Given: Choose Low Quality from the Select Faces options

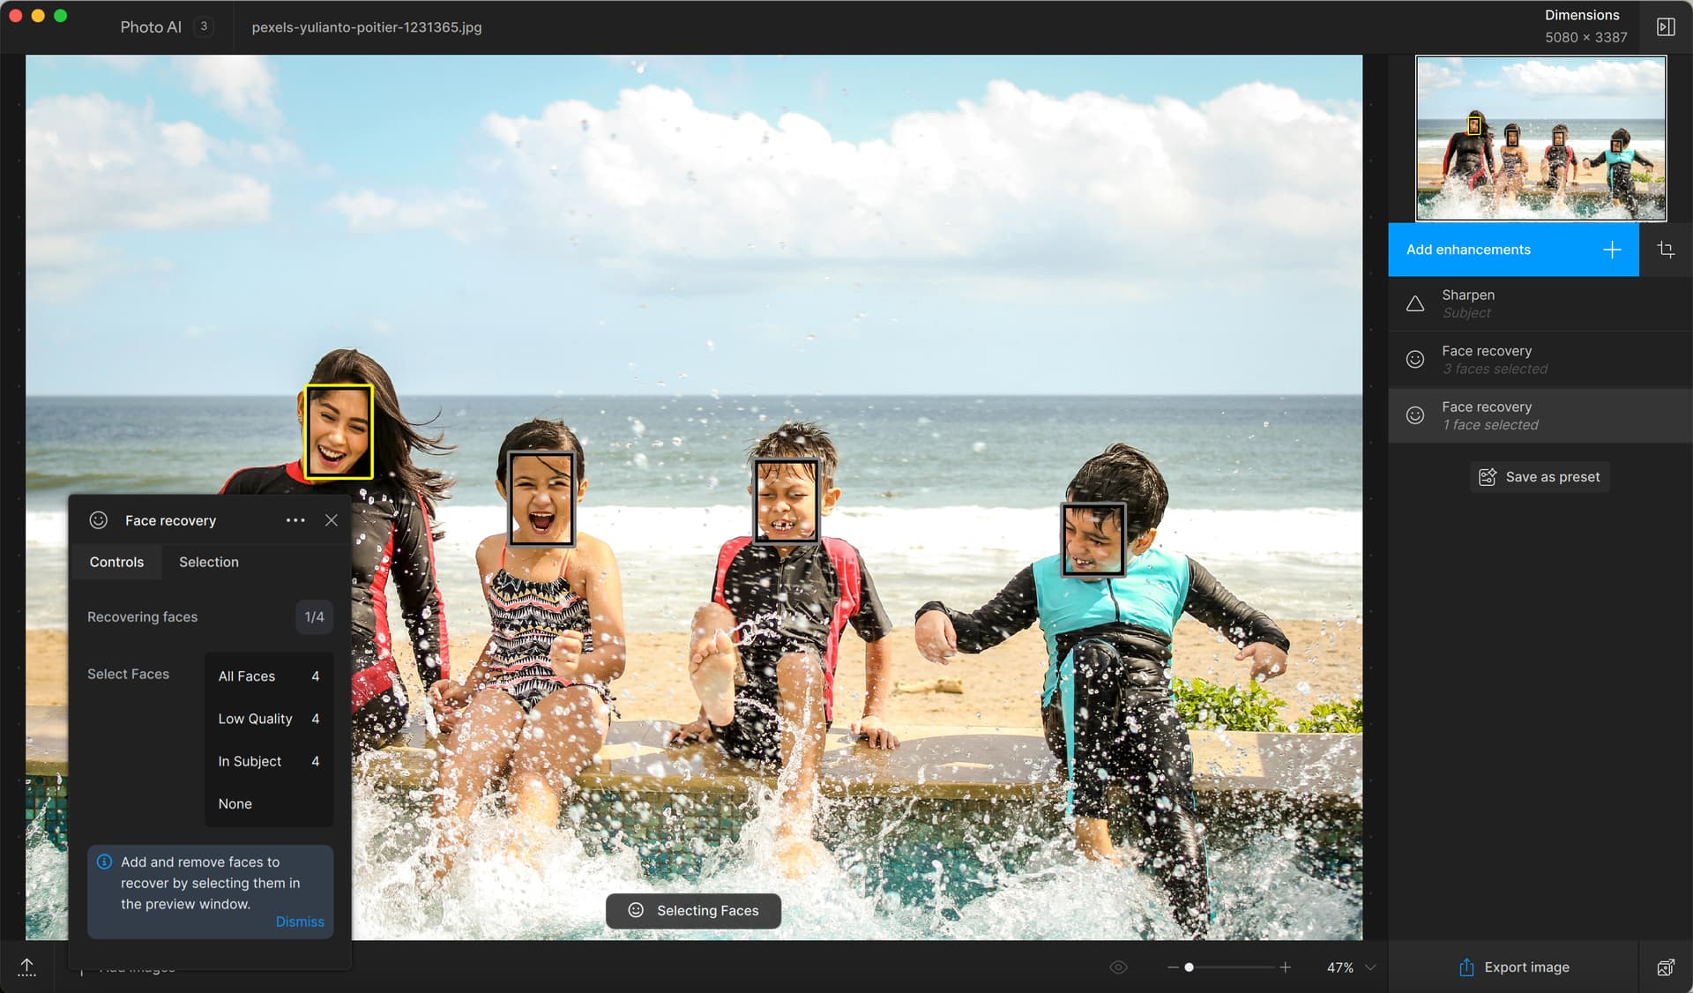Looking at the screenshot, I should point(255,719).
